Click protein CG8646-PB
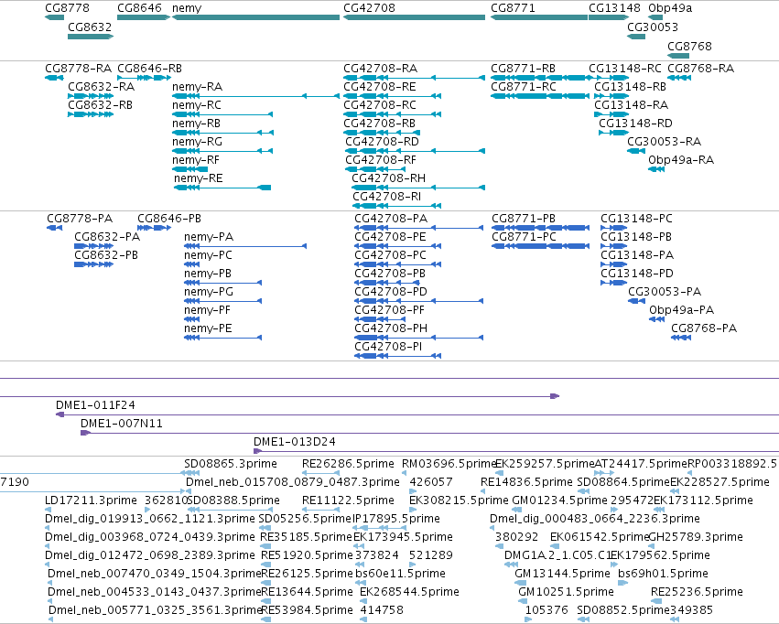779x624 pixels. click(154, 228)
